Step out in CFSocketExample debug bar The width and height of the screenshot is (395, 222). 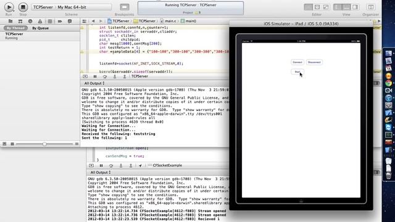tap(130, 165)
